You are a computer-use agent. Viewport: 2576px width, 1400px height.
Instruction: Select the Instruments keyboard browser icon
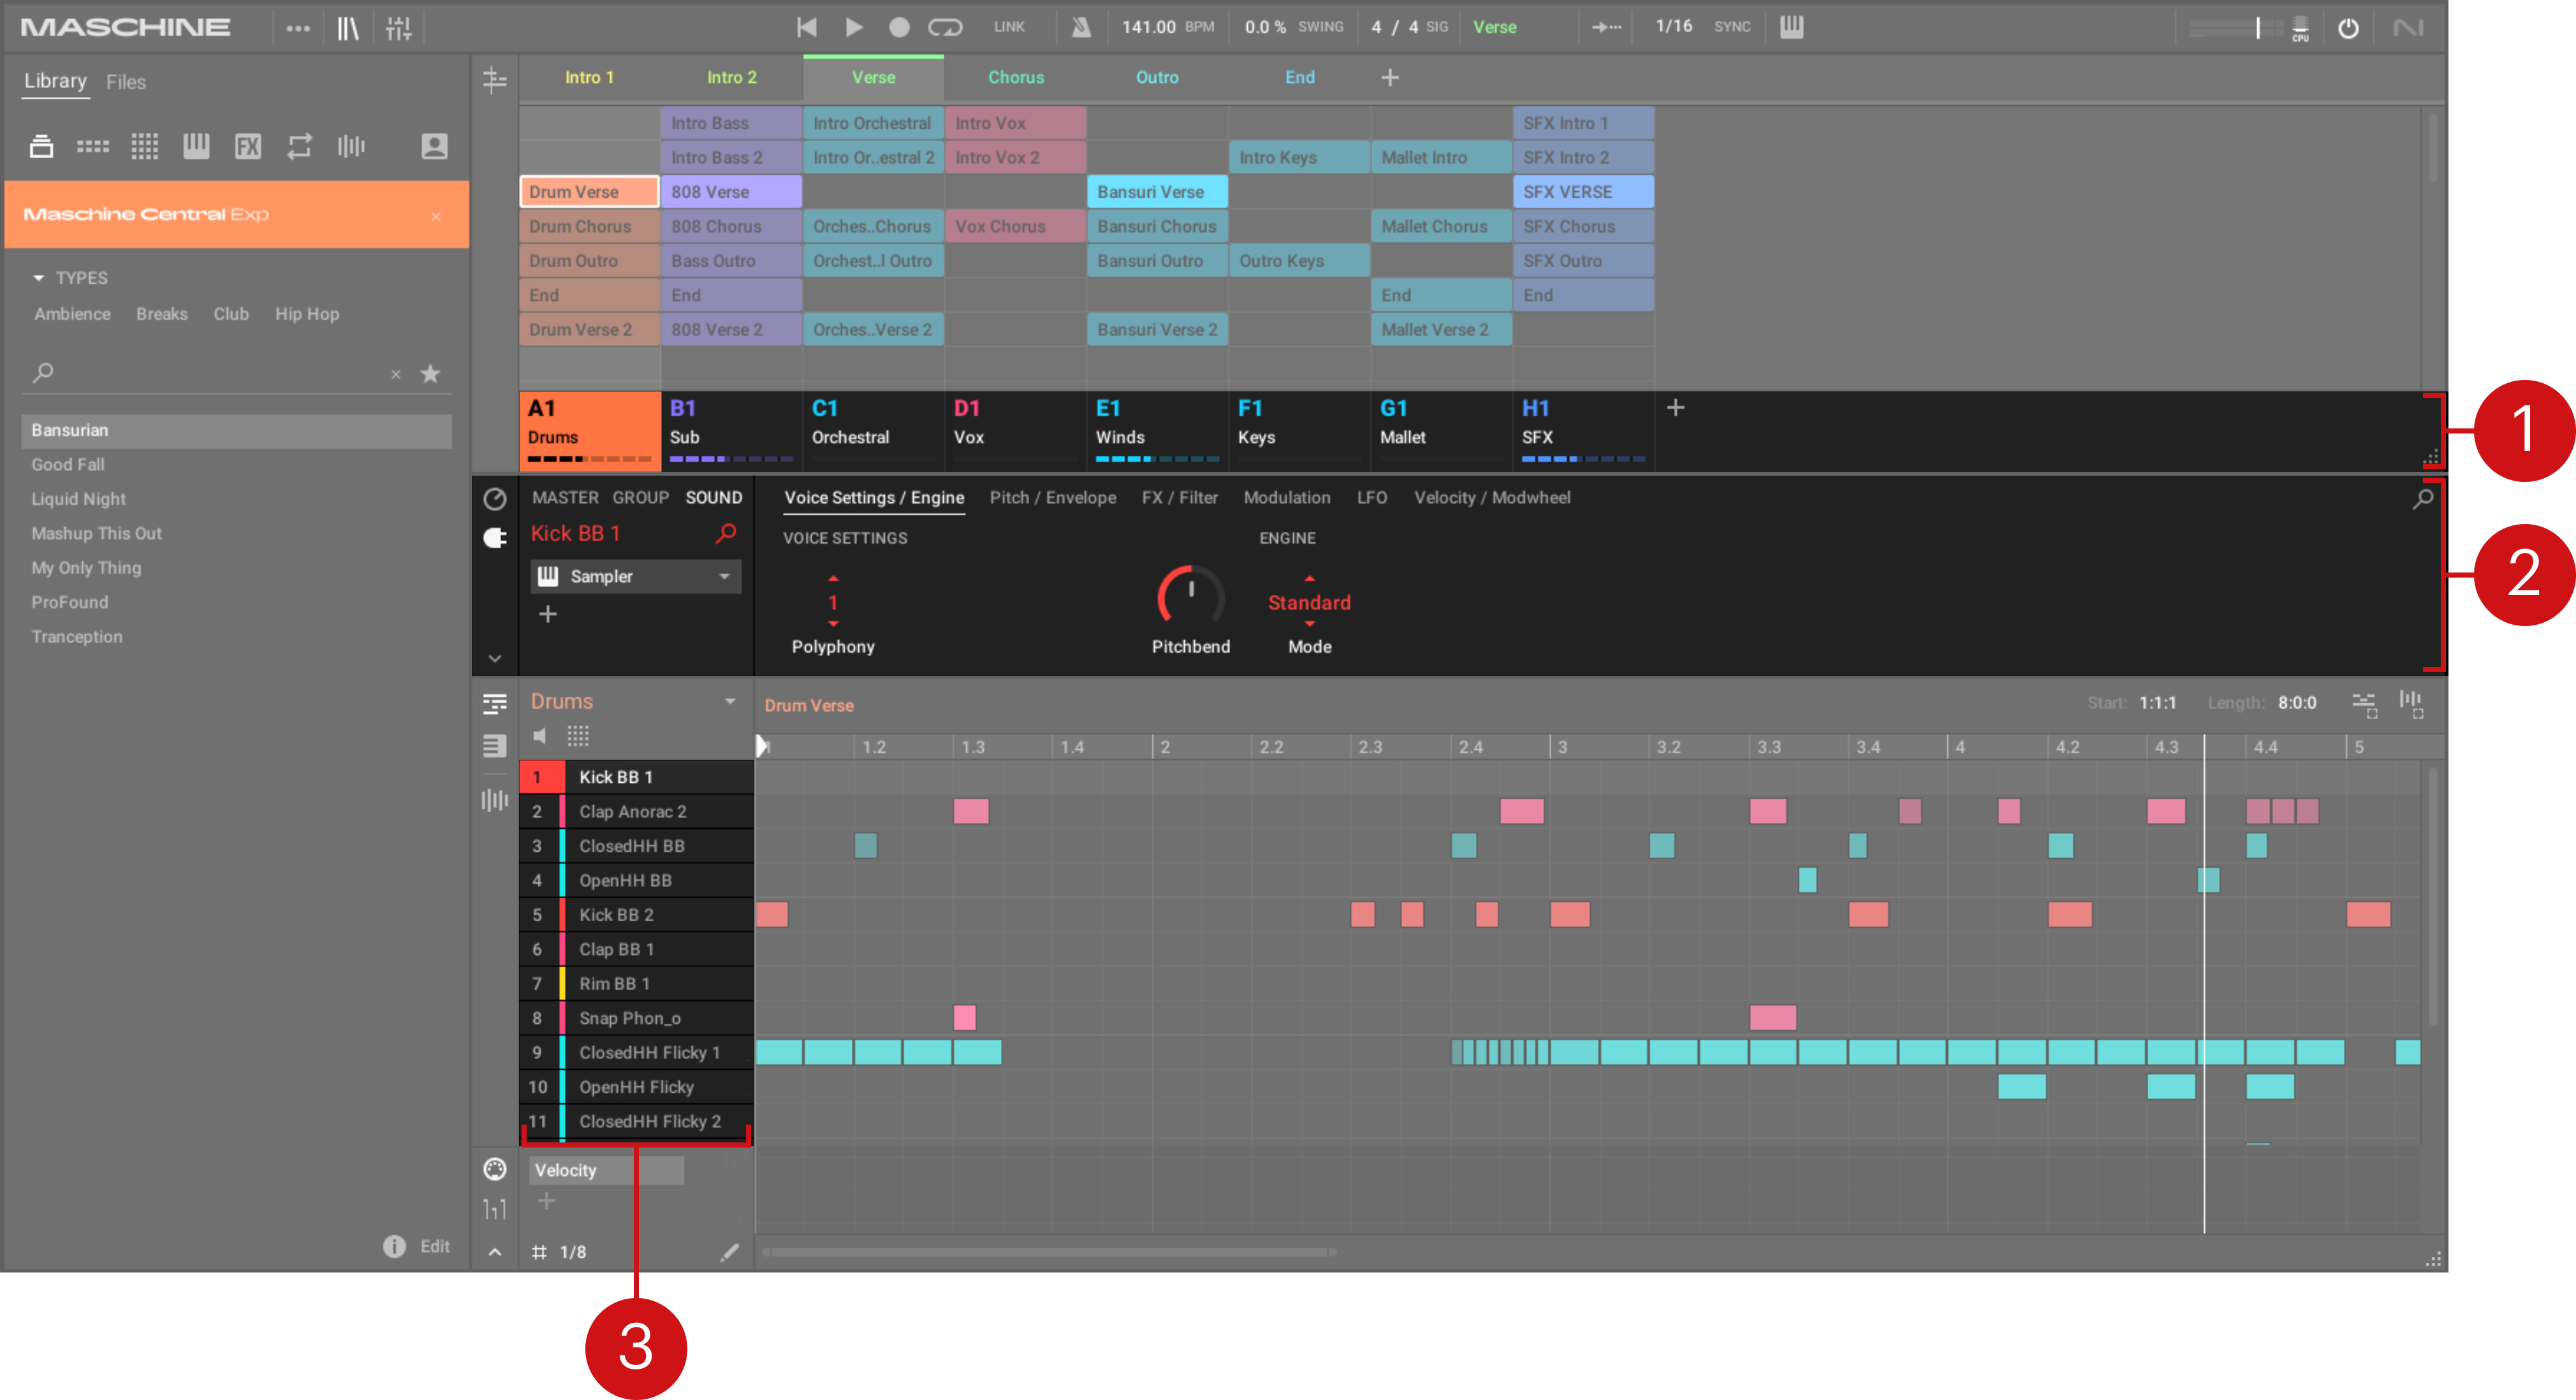click(196, 147)
